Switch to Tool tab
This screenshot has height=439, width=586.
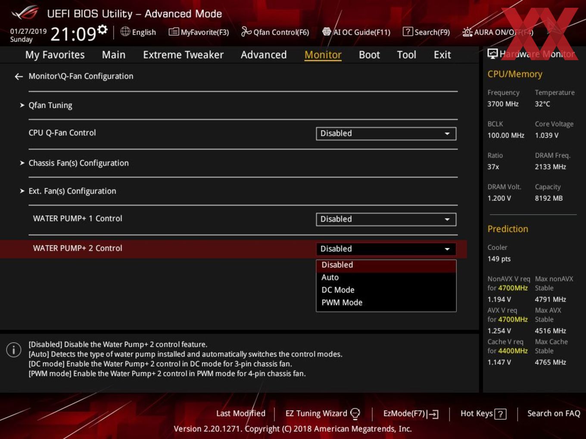point(406,55)
